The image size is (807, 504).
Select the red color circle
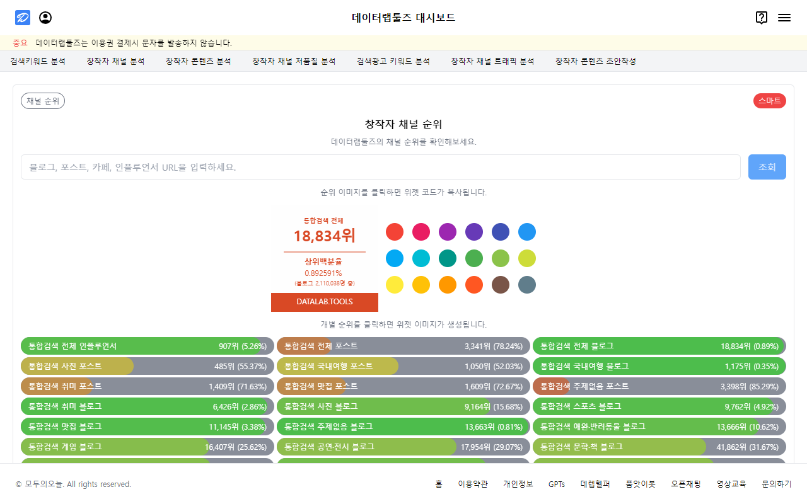394,232
